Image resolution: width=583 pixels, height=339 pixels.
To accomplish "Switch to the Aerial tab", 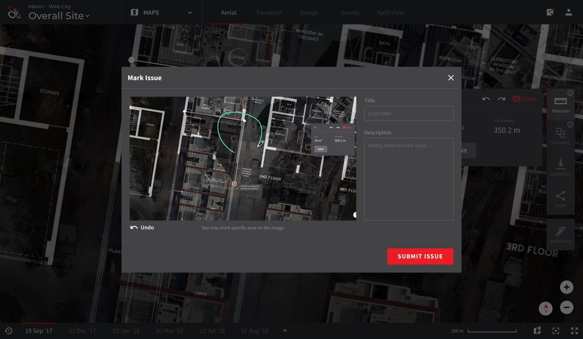I will 228,13.
